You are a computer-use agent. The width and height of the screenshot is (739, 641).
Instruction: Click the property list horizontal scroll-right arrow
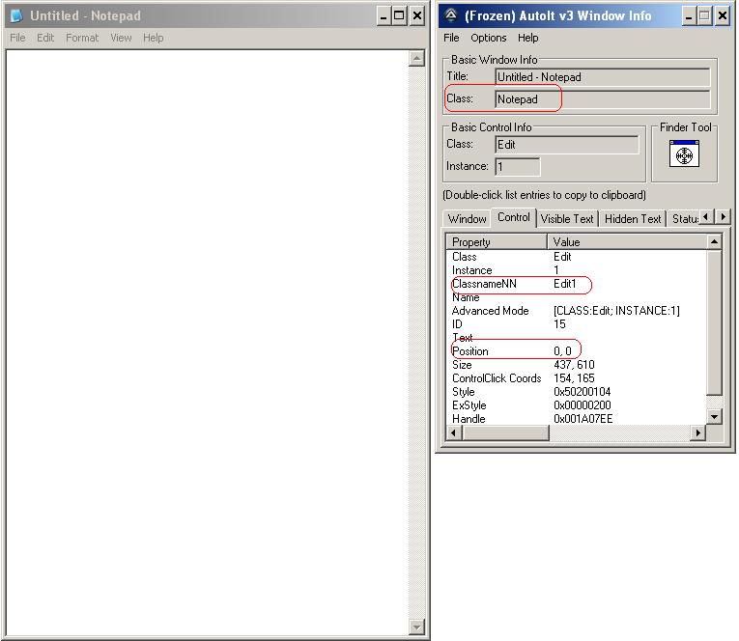click(x=698, y=432)
